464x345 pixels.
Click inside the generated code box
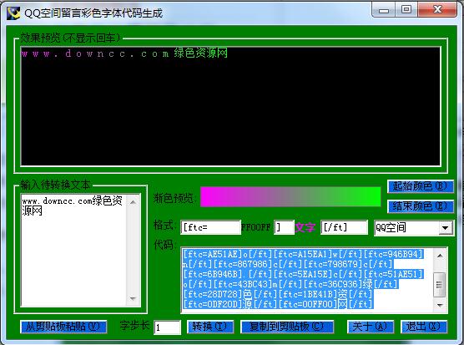tap(308, 280)
